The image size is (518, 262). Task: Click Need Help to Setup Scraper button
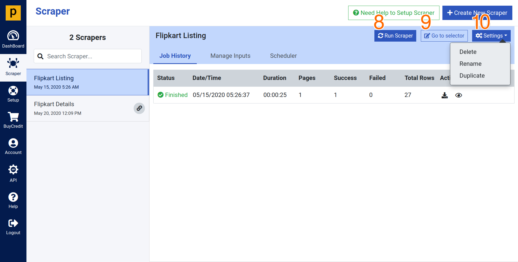394,13
